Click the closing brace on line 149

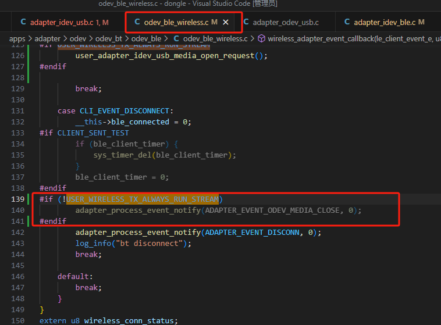click(x=42, y=309)
